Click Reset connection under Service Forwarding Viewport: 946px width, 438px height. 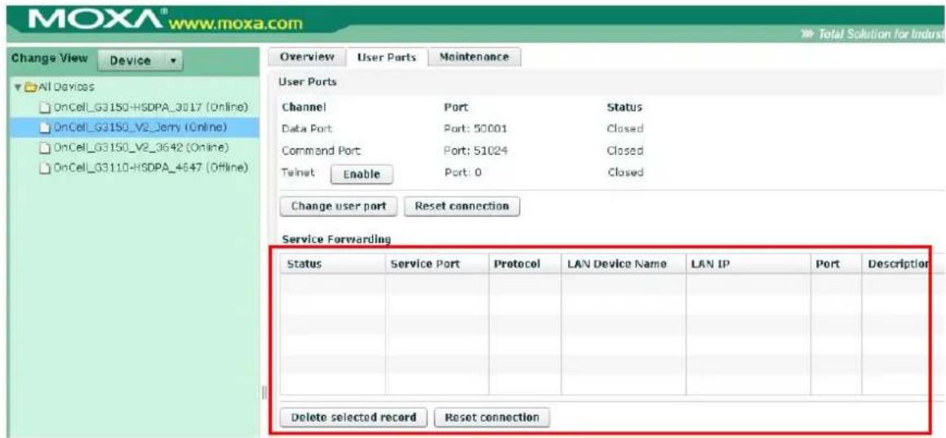click(491, 417)
